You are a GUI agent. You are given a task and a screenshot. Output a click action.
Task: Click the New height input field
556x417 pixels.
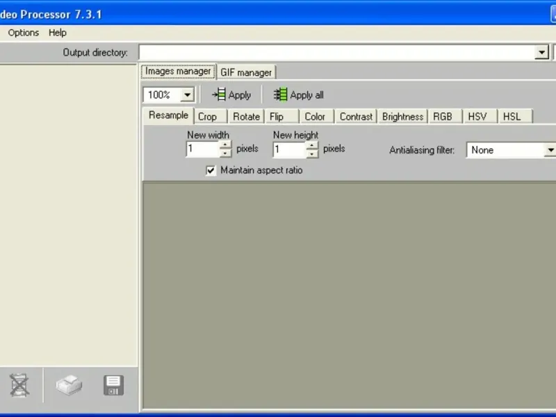(289, 149)
